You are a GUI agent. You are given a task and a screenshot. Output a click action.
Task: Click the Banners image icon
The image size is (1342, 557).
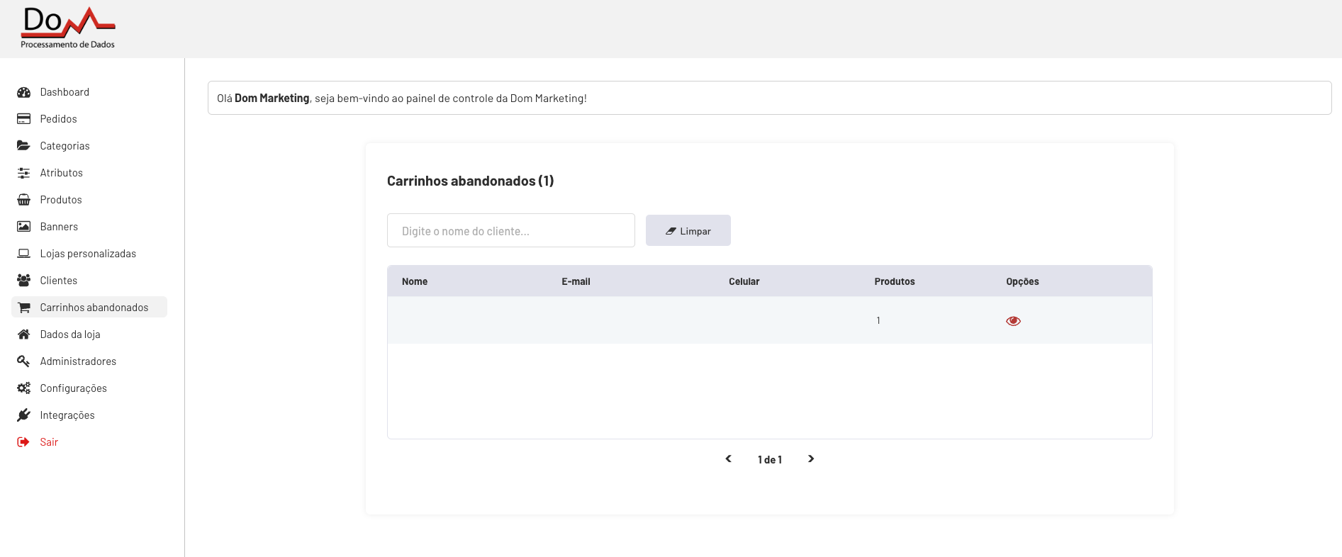pos(24,227)
